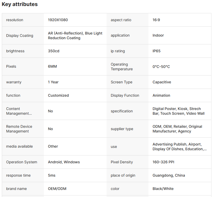Viewport: 213px width, 197px height.
Task: Click the Key attributes heading
Action: pos(20,4)
